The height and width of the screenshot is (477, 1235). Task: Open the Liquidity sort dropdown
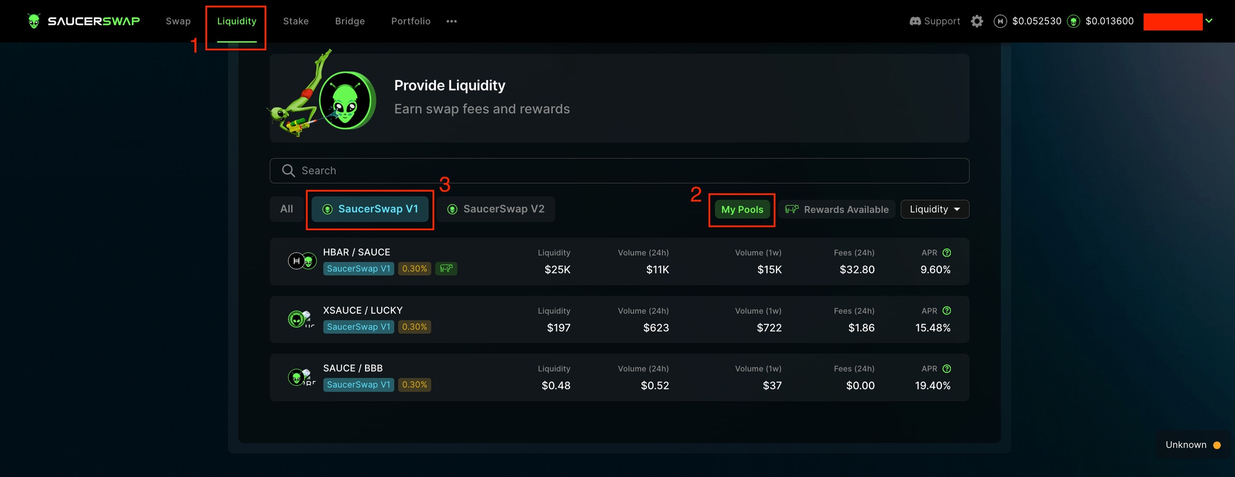tap(935, 209)
